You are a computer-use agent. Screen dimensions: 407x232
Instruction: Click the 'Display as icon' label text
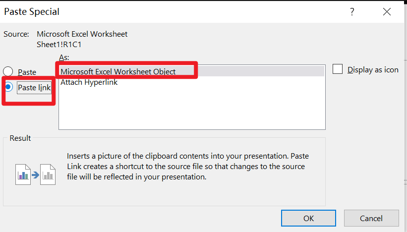pyautogui.click(x=373, y=70)
